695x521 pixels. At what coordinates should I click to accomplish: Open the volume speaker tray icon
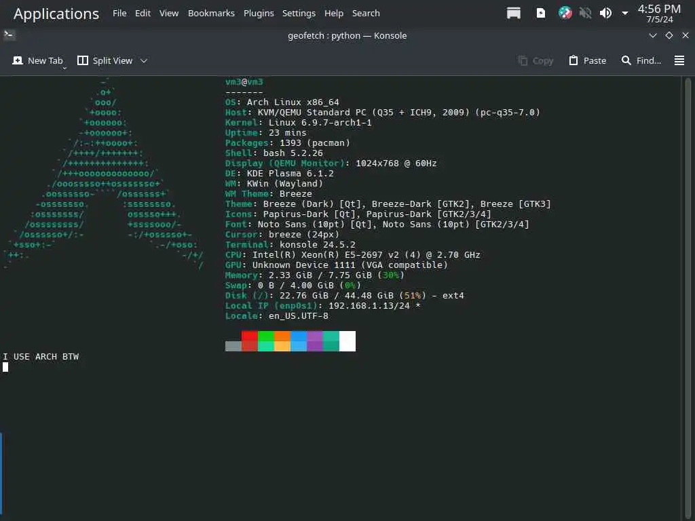(605, 13)
